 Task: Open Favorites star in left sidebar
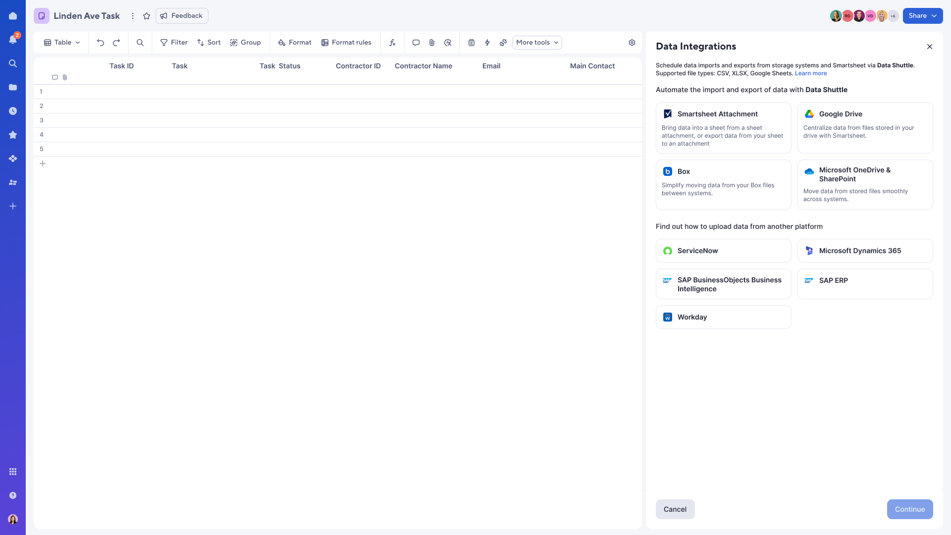[x=13, y=135]
